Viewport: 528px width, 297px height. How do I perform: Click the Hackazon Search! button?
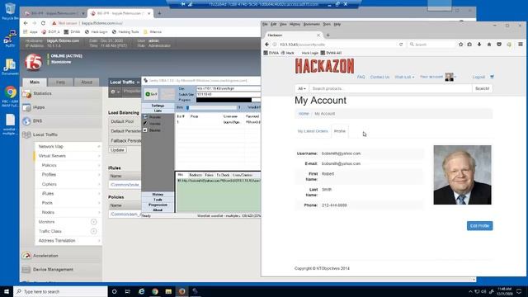click(482, 88)
